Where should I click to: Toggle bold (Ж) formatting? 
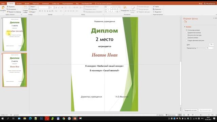(40, 11)
